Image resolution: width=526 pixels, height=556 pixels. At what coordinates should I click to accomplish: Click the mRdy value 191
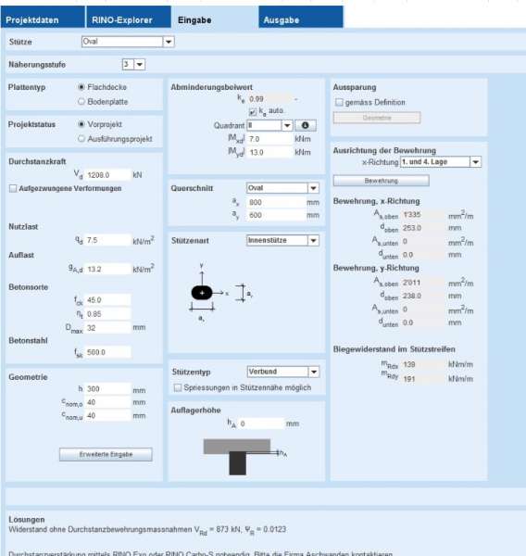point(422,379)
